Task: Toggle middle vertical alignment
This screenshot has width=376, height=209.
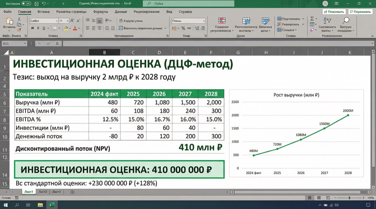Action: 94,21
